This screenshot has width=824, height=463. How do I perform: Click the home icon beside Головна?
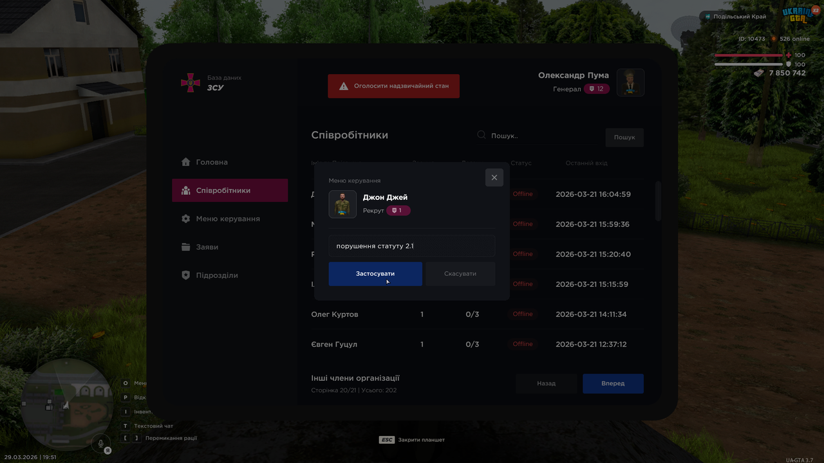point(186,162)
